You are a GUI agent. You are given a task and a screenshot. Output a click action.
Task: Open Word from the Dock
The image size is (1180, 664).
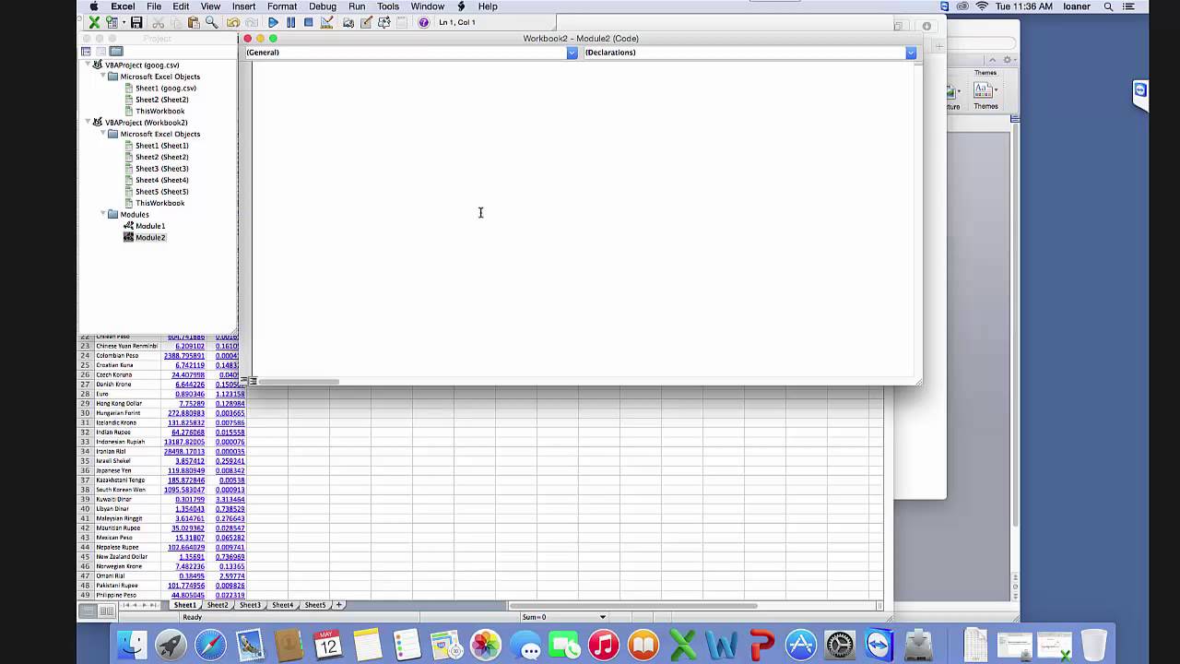[x=722, y=644]
